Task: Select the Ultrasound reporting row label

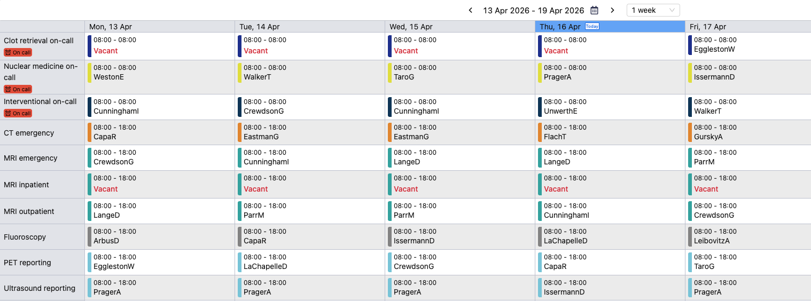Action: point(40,288)
